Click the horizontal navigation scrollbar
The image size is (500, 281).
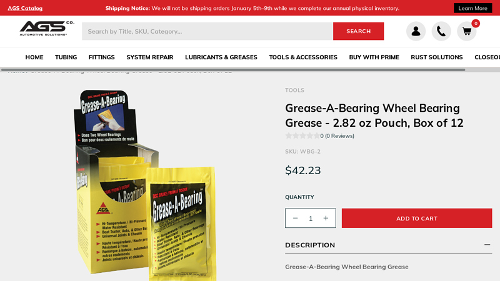233,70
